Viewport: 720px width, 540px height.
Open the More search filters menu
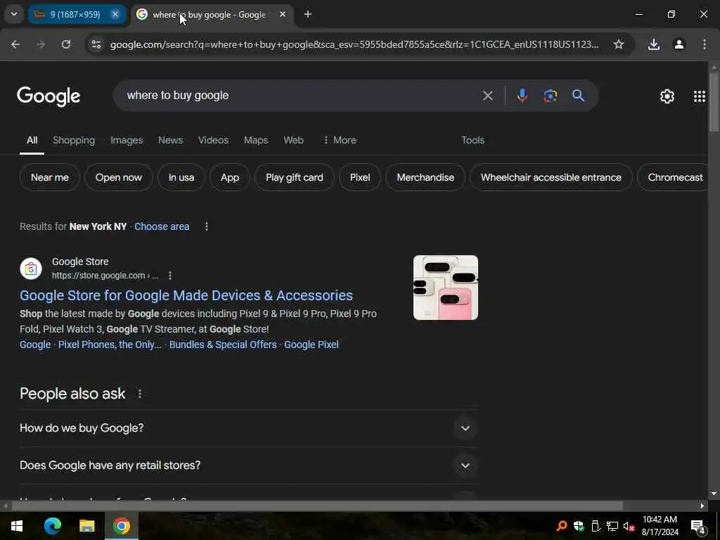[340, 140]
